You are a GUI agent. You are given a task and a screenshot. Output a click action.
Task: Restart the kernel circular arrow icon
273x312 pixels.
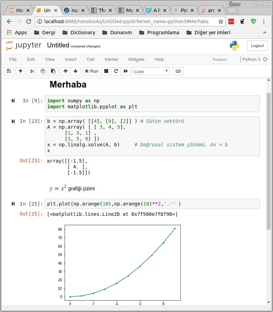(116, 71)
